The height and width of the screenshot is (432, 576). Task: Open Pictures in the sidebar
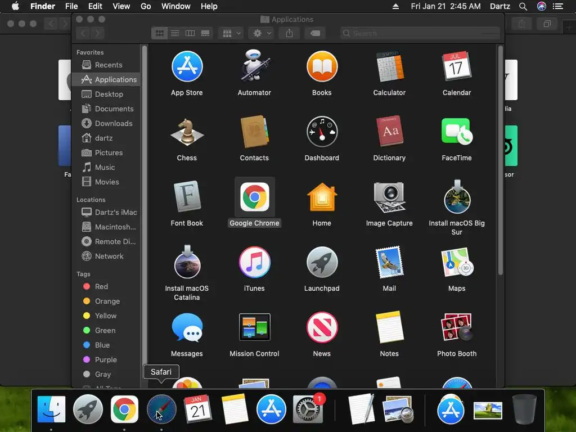106,153
